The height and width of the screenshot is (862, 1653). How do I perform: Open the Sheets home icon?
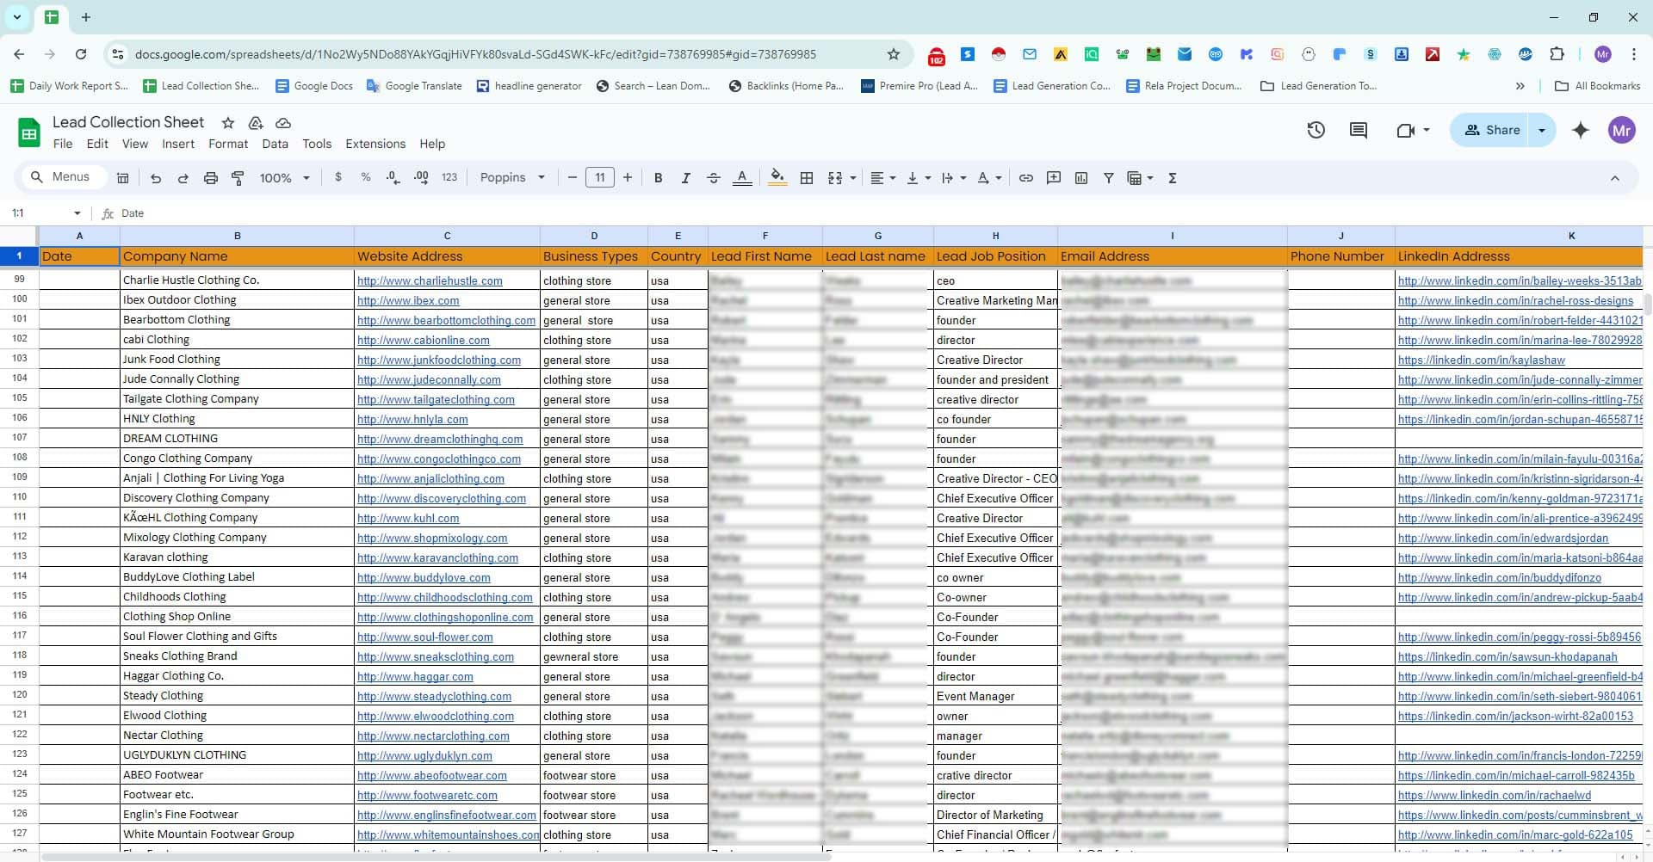point(29,132)
